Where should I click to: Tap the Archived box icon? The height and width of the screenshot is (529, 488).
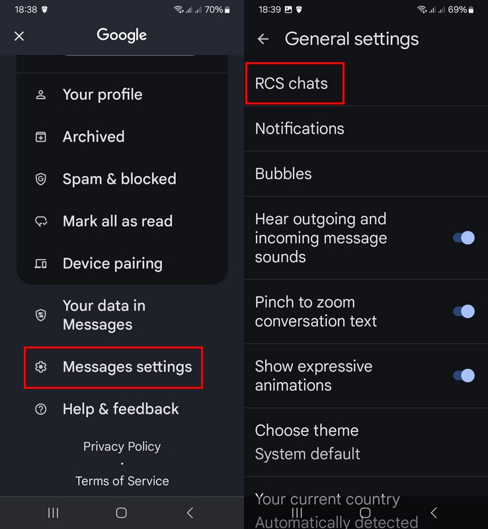41,137
